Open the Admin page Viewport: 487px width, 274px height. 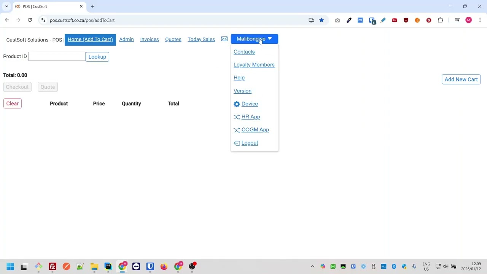tap(126, 39)
